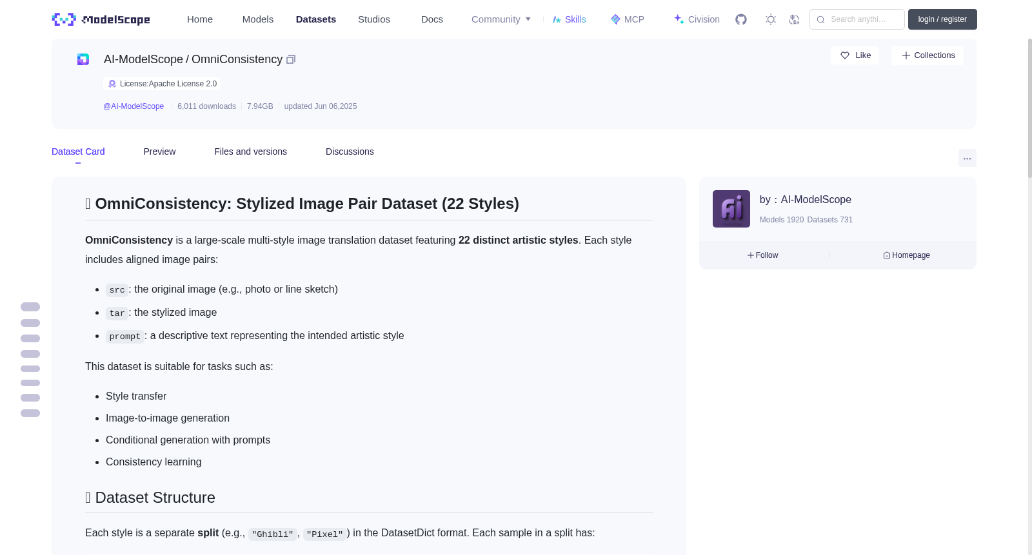Image resolution: width=1032 pixels, height=555 pixels.
Task: Click the house icon beside Homepage
Action: (x=887, y=255)
